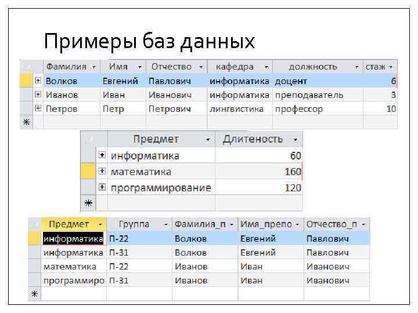Click the программиро cell in schedule table
This screenshot has height=313, width=418.
74,280
